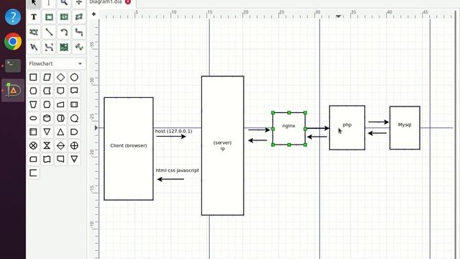Select the Modify pointer tool

pyautogui.click(x=34, y=3)
